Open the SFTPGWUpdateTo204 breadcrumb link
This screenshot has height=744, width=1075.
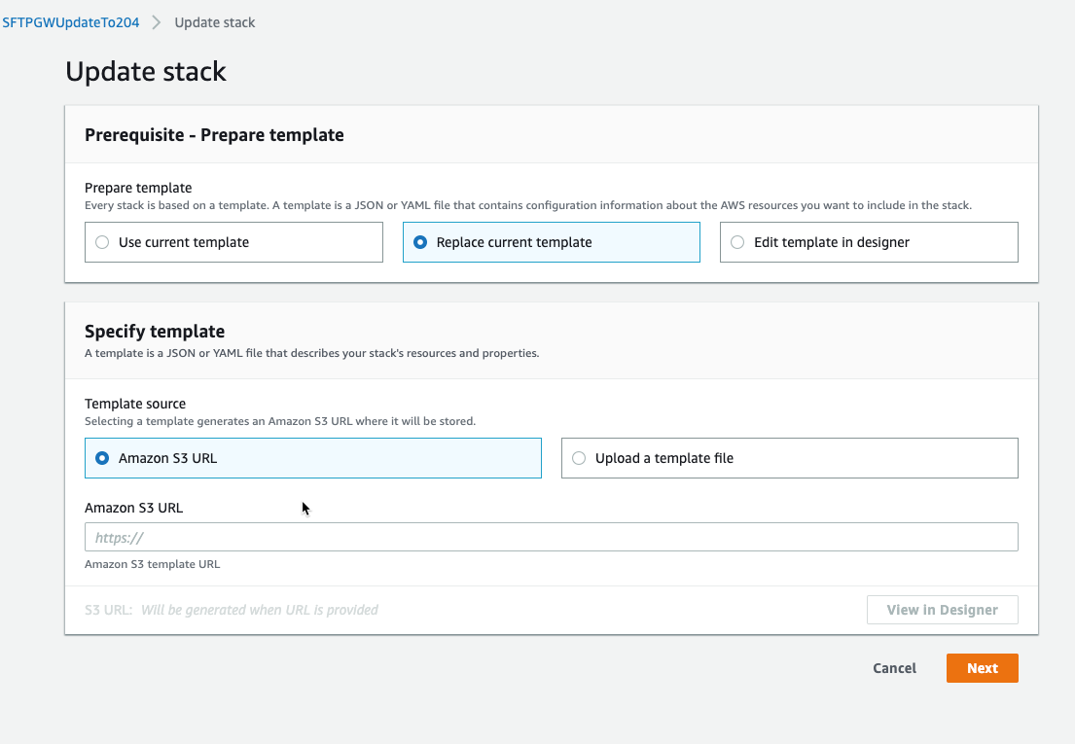pyautogui.click(x=71, y=22)
